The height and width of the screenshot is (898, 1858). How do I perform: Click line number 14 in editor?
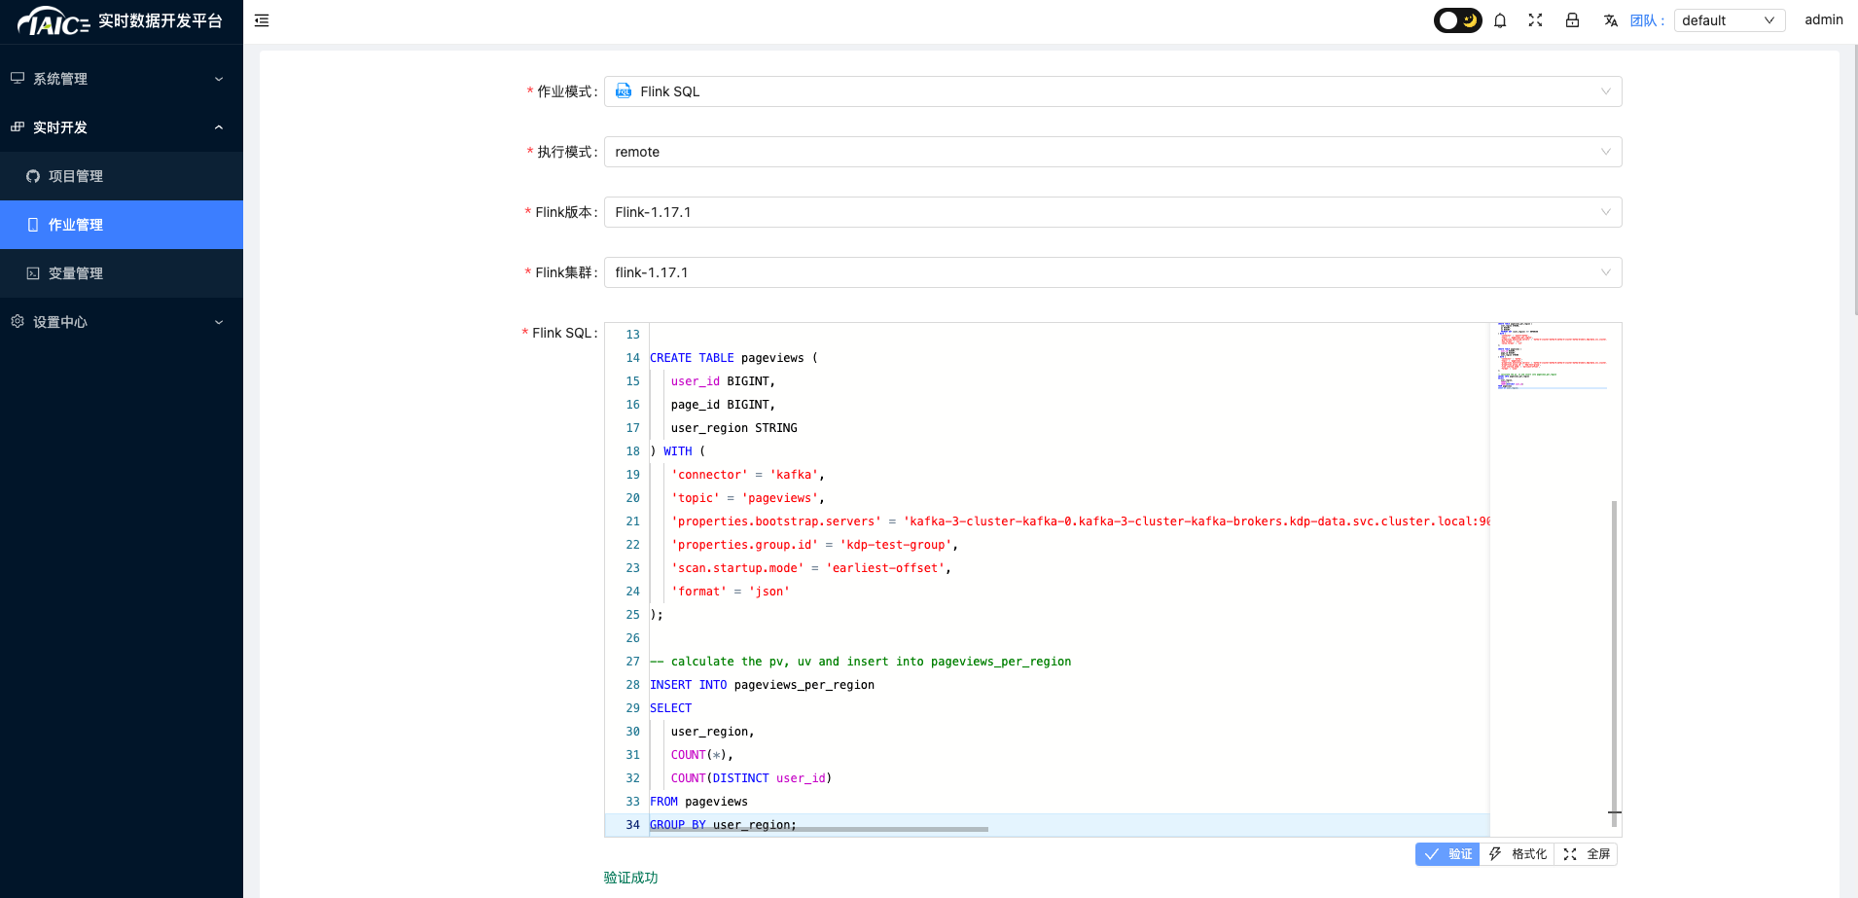(632, 358)
